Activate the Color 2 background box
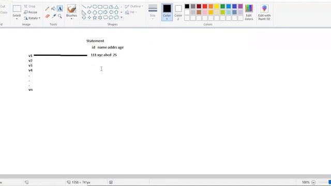The height and width of the screenshot is (186, 331). tap(178, 12)
